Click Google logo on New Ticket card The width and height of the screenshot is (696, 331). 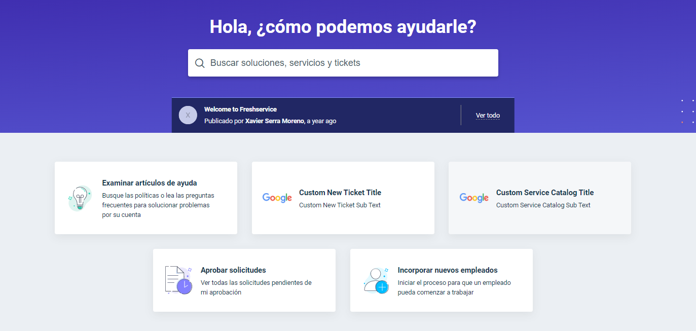click(277, 198)
